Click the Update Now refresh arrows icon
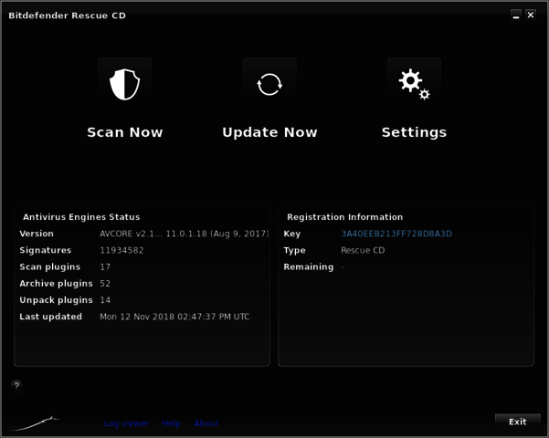 coord(269,85)
